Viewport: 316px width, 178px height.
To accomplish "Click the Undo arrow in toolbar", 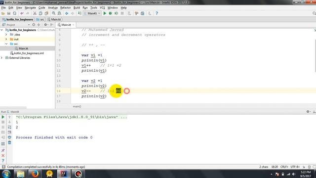I will point(22,13).
